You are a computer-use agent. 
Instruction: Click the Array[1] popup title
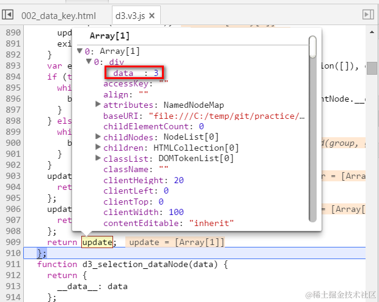point(110,36)
